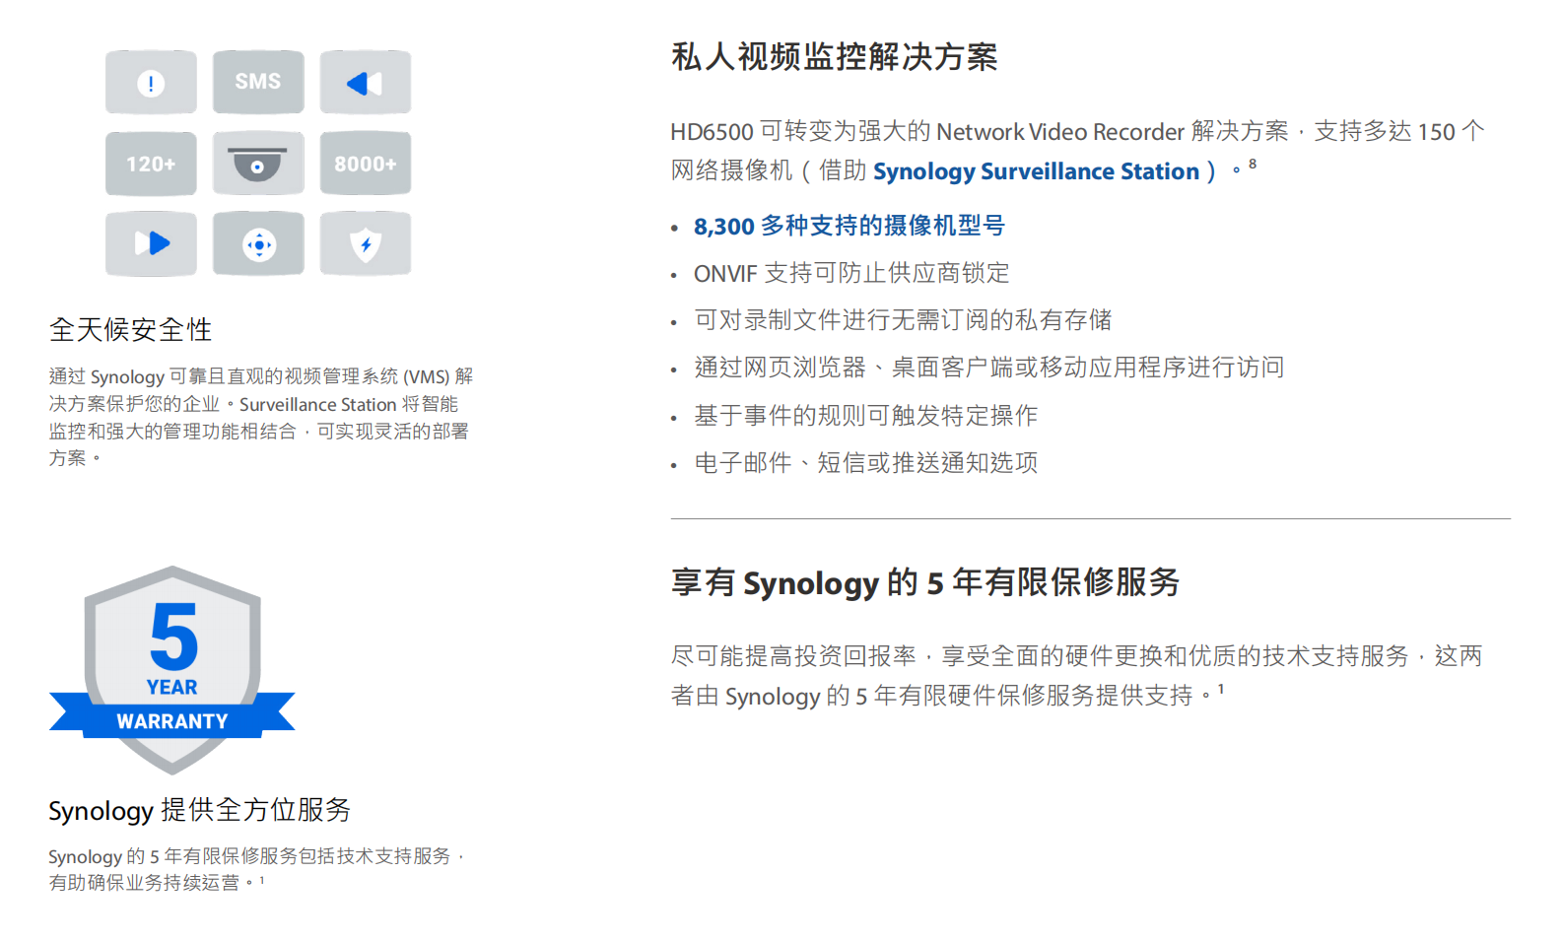This screenshot has height=941, width=1562.
Task: Click the bullet 可对录制文件进行无需订阅的私有存储
Action: point(903,320)
